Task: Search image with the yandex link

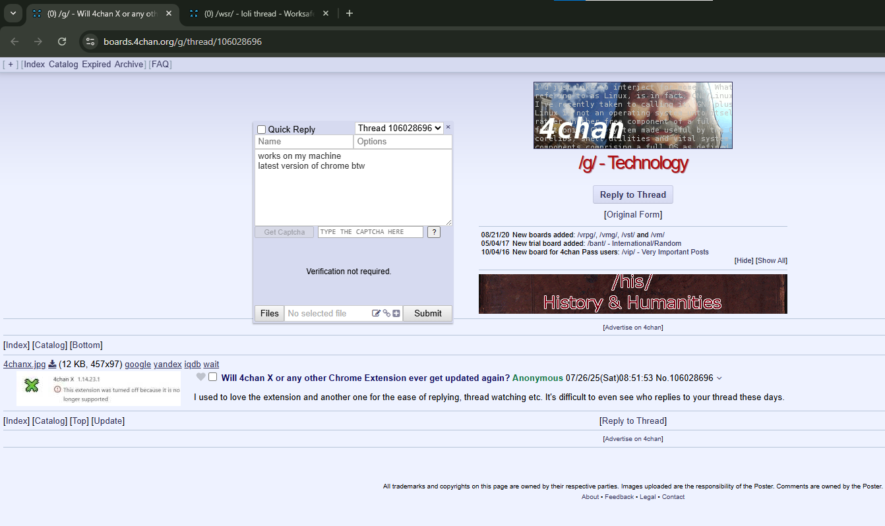Action: coord(168,364)
